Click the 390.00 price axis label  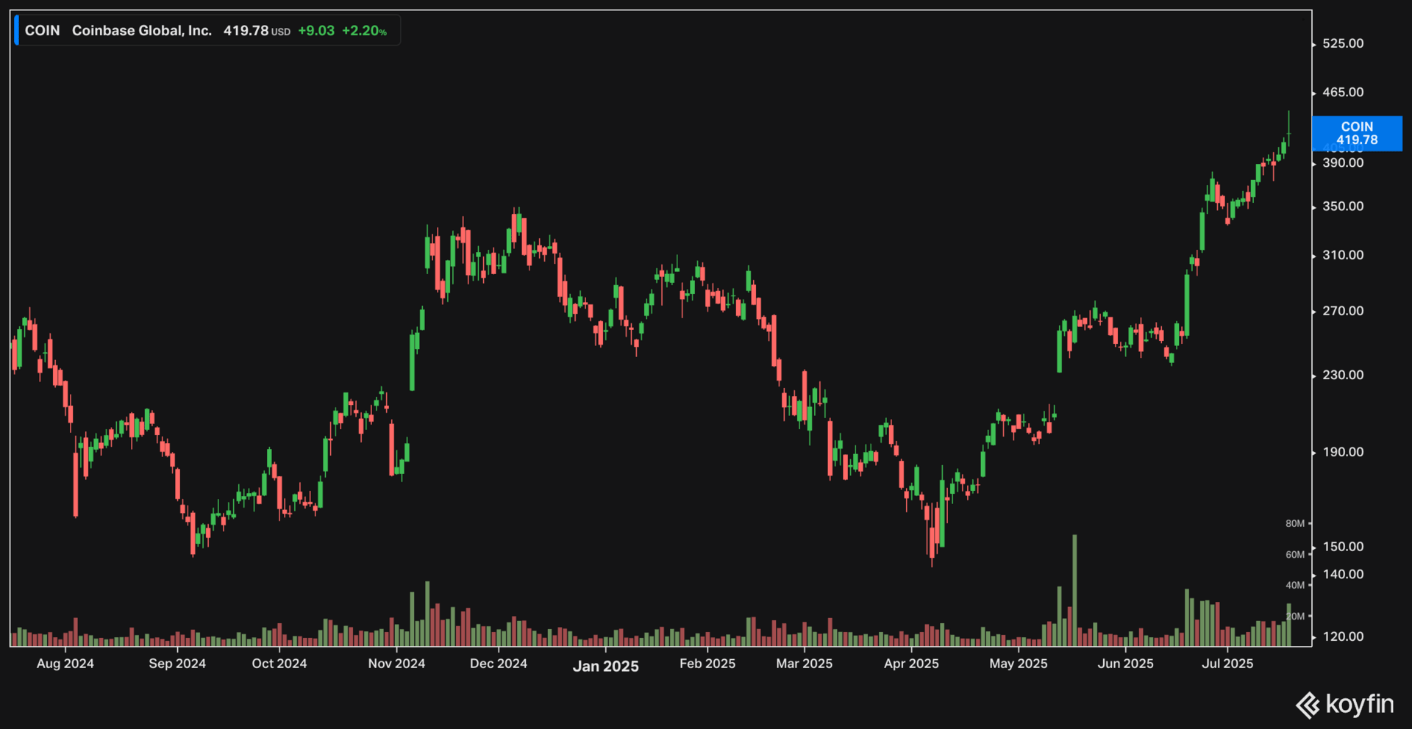(x=1343, y=163)
